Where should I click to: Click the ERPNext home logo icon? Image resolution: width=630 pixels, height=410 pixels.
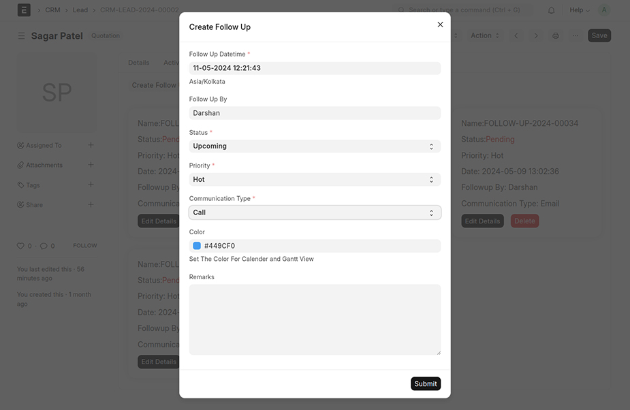(x=24, y=10)
